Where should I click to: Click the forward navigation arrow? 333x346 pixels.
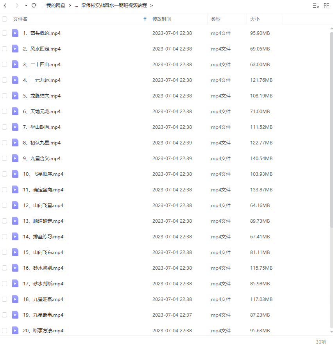click(x=16, y=5)
